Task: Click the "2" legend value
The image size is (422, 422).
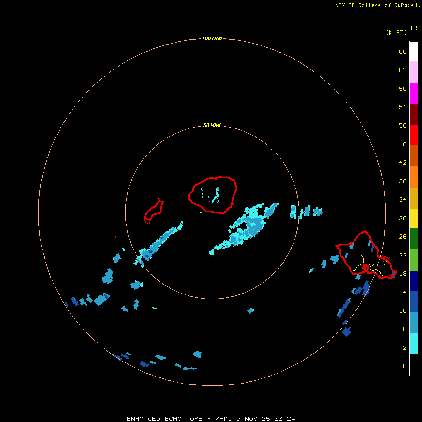Action: [405, 348]
